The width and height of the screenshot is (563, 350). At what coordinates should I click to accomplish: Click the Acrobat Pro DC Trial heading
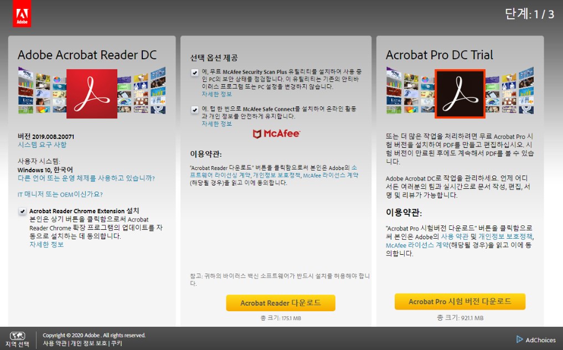coord(440,55)
